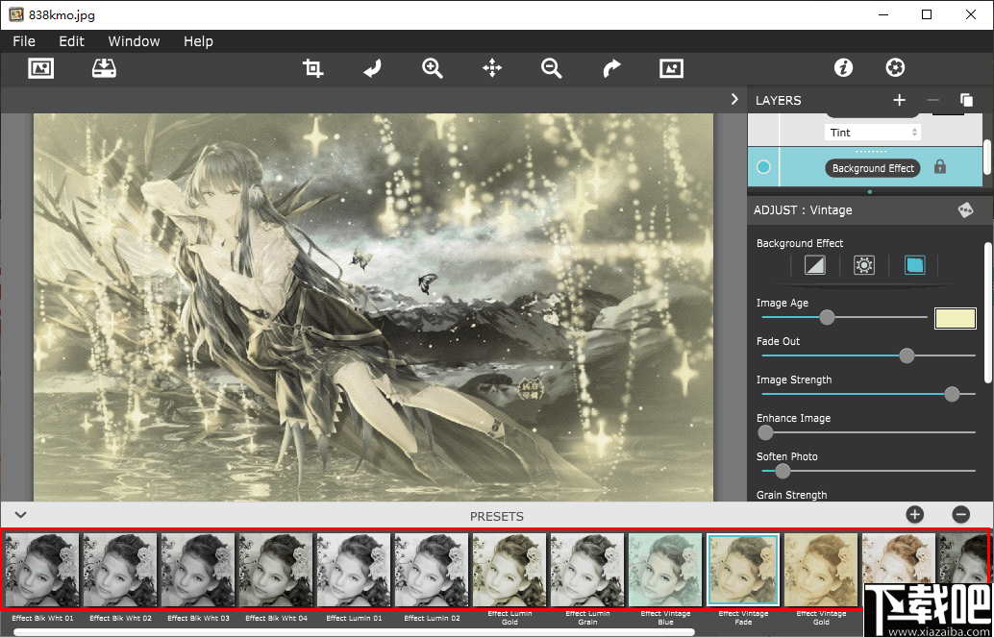Collapse the Presets panel chevron
This screenshot has height=637, width=994.
pos(20,515)
